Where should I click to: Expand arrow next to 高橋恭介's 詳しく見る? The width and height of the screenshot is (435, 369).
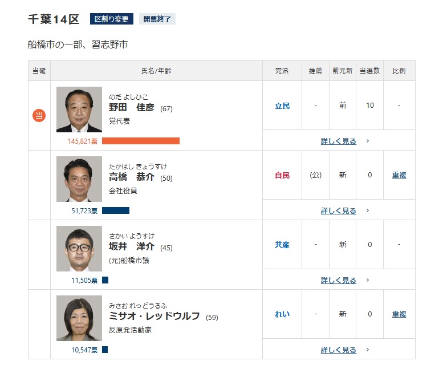point(368,210)
